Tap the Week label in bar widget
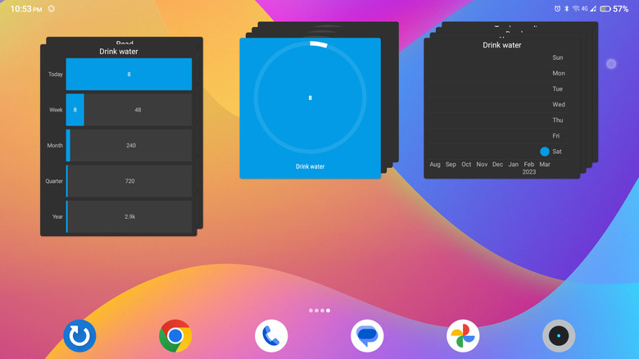This screenshot has width=639, height=359. pyautogui.click(x=56, y=110)
